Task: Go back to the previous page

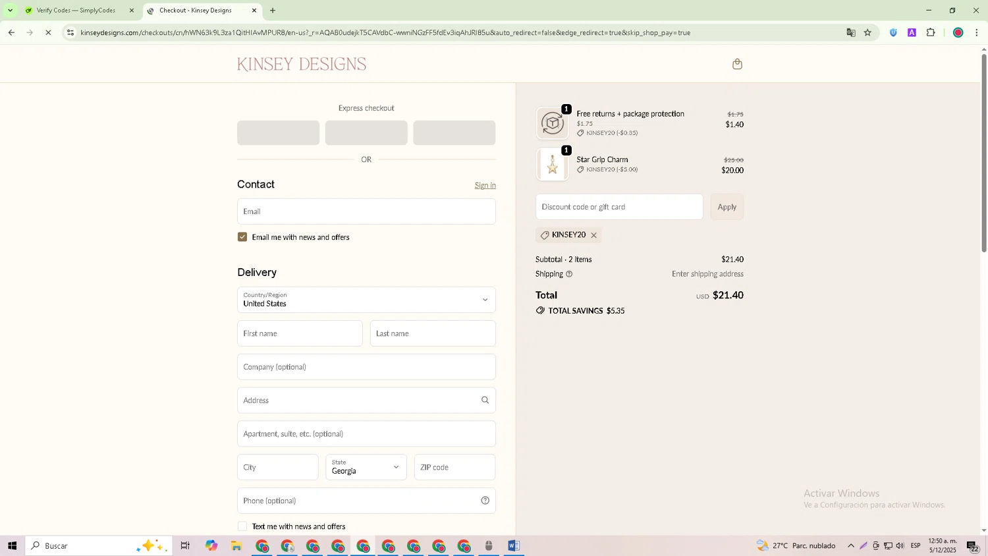Action: click(x=11, y=32)
